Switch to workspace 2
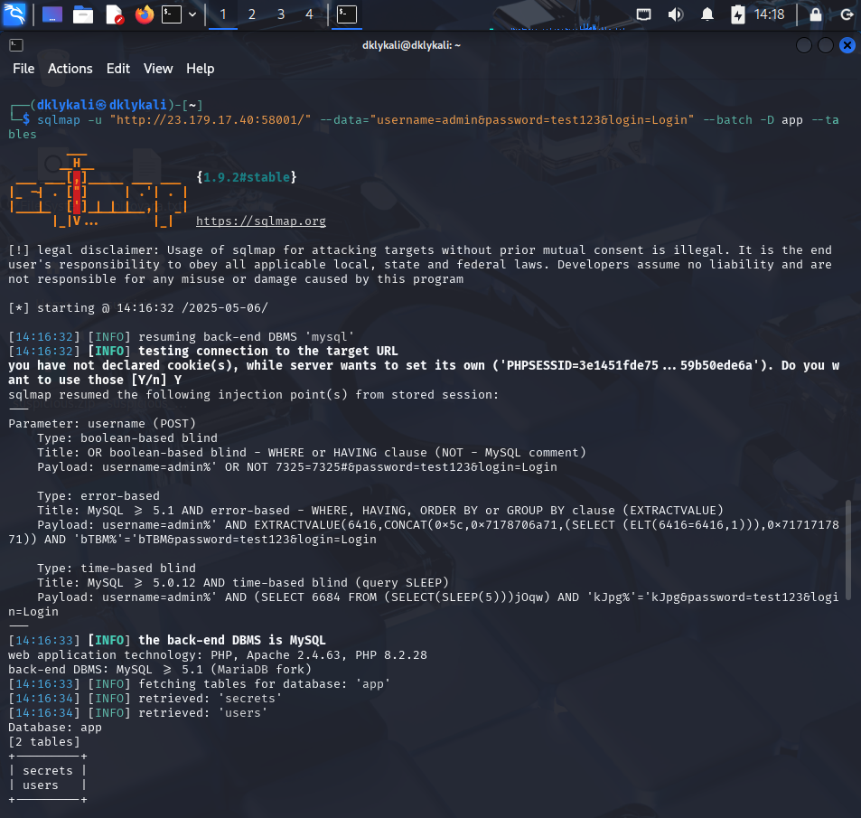The height and width of the screenshot is (818, 861). (252, 14)
